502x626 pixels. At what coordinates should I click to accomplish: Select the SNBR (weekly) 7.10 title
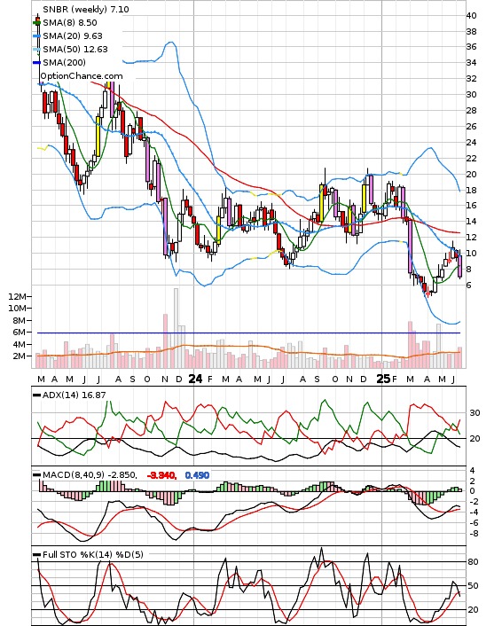(86, 9)
